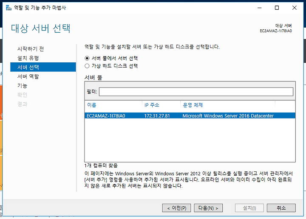Click the 취소 cancel button
Viewport: 306px width, 219px height.
pyautogui.click(x=281, y=208)
